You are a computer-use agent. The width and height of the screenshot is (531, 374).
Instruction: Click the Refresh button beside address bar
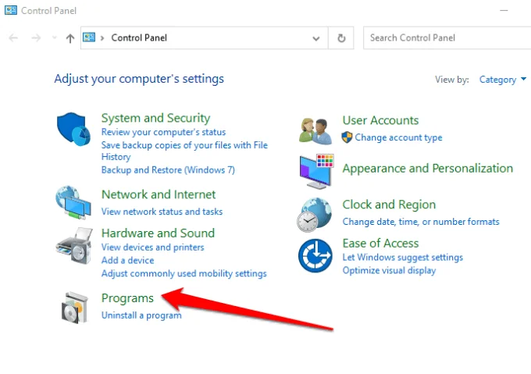point(341,37)
